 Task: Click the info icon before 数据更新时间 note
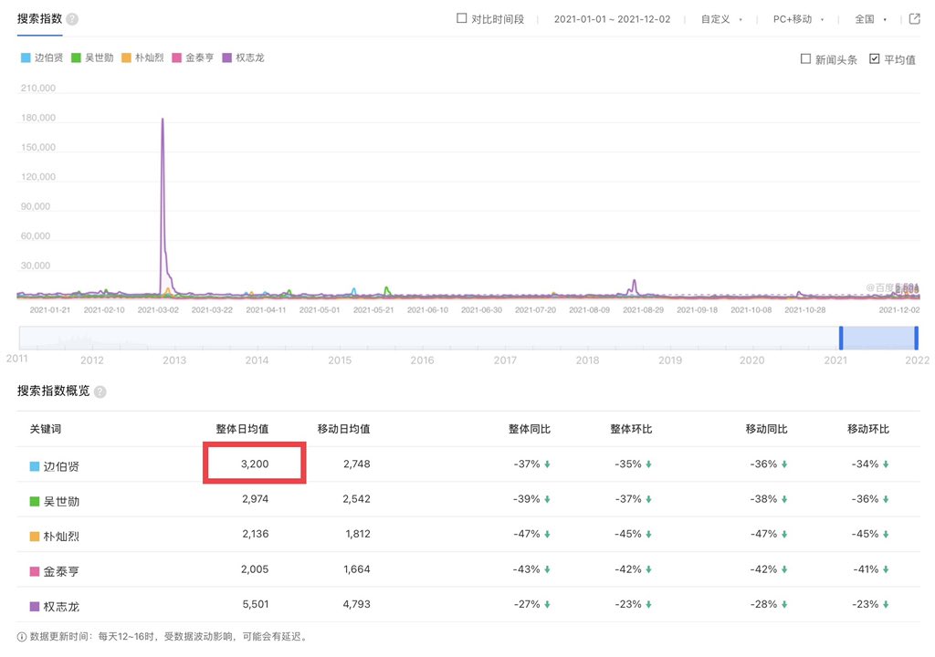pyautogui.click(x=22, y=637)
